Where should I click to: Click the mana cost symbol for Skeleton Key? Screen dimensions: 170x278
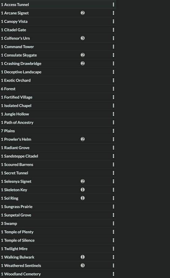point(82,190)
